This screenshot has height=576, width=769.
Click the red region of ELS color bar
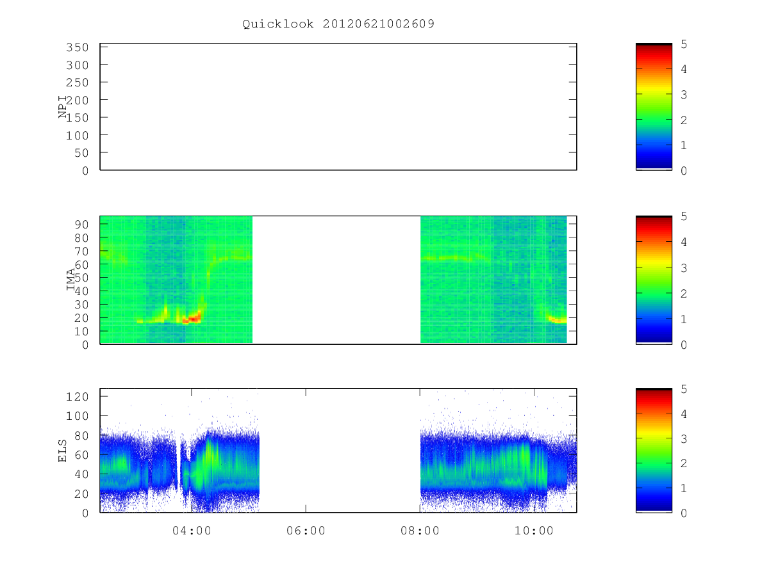654,402
